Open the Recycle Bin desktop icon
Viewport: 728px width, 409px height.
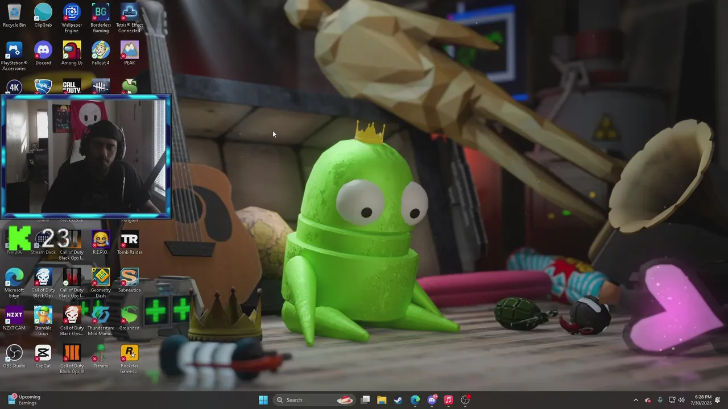pyautogui.click(x=14, y=15)
